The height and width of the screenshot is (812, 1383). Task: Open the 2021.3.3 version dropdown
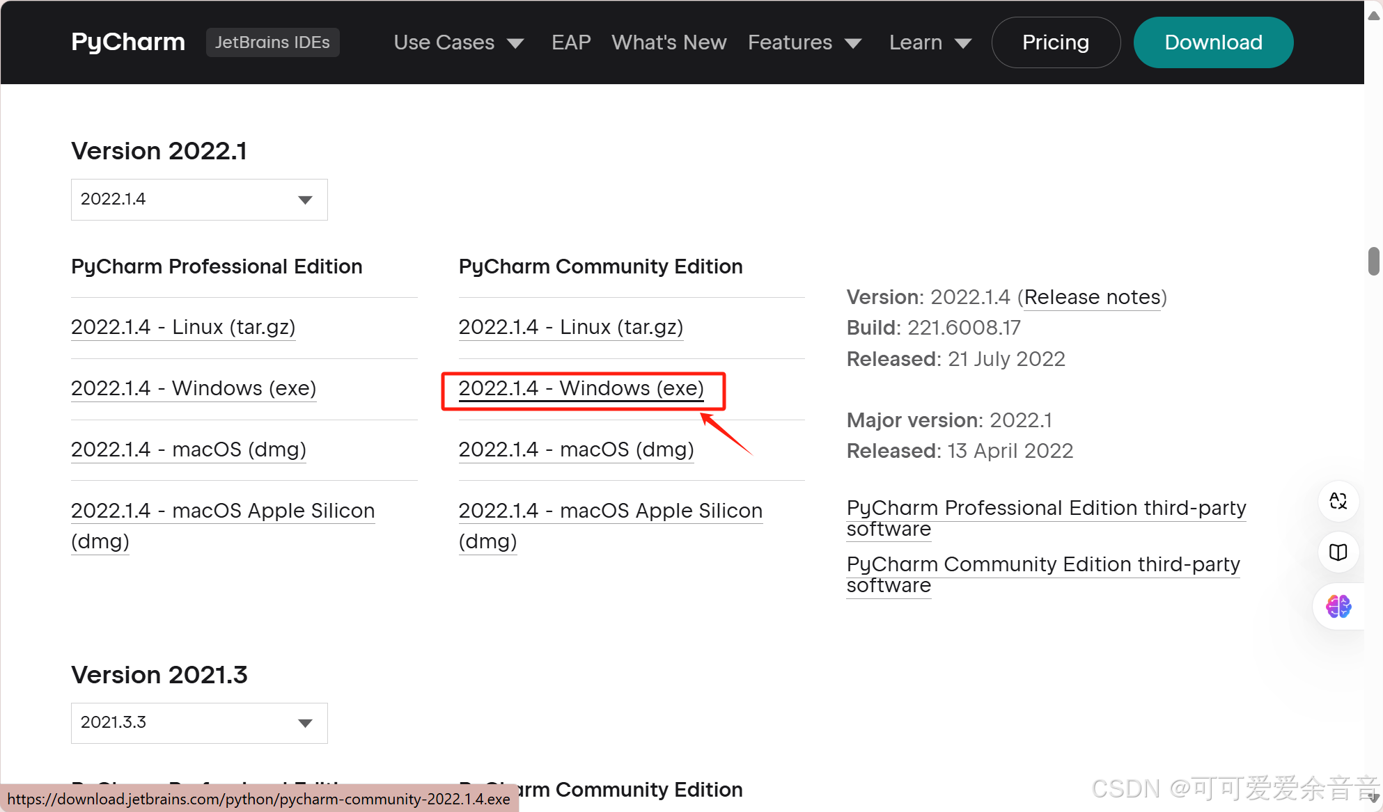[x=199, y=723]
